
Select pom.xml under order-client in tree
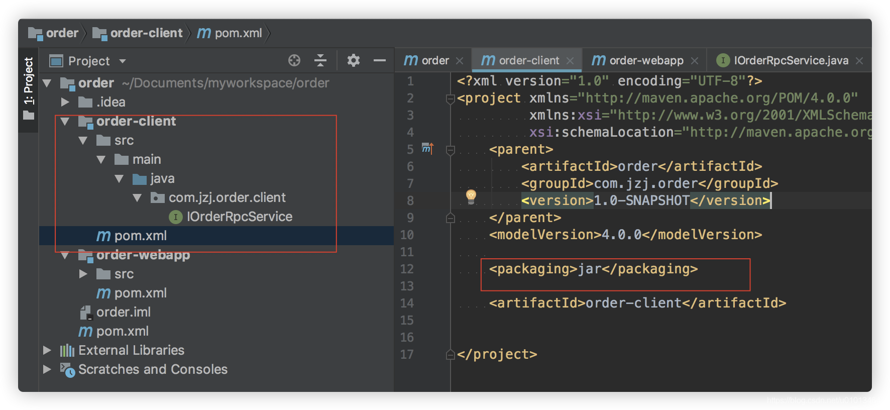tap(216, 236)
